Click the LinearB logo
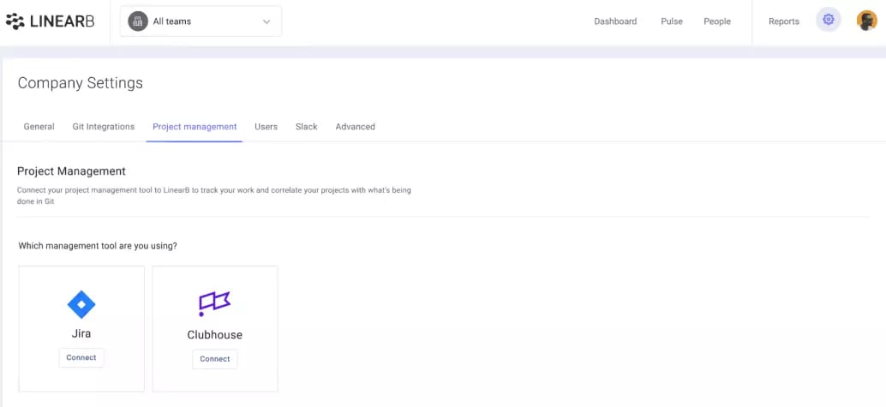The image size is (886, 407). [x=50, y=21]
